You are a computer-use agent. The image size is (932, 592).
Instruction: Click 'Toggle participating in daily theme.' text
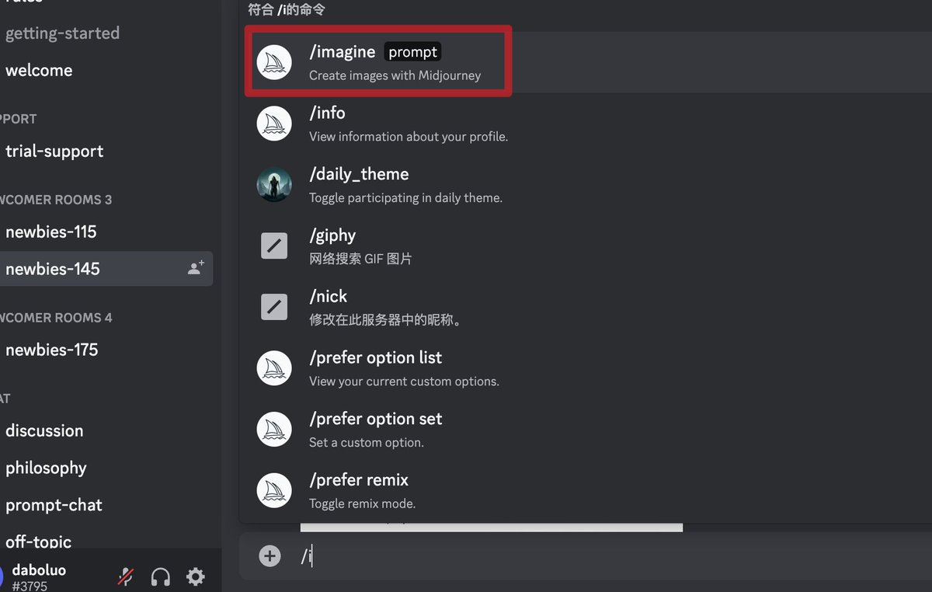(x=405, y=198)
